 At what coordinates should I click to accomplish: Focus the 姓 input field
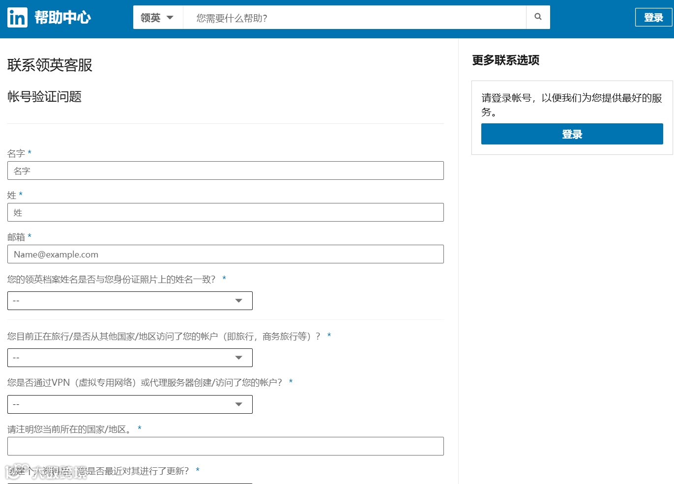226,212
